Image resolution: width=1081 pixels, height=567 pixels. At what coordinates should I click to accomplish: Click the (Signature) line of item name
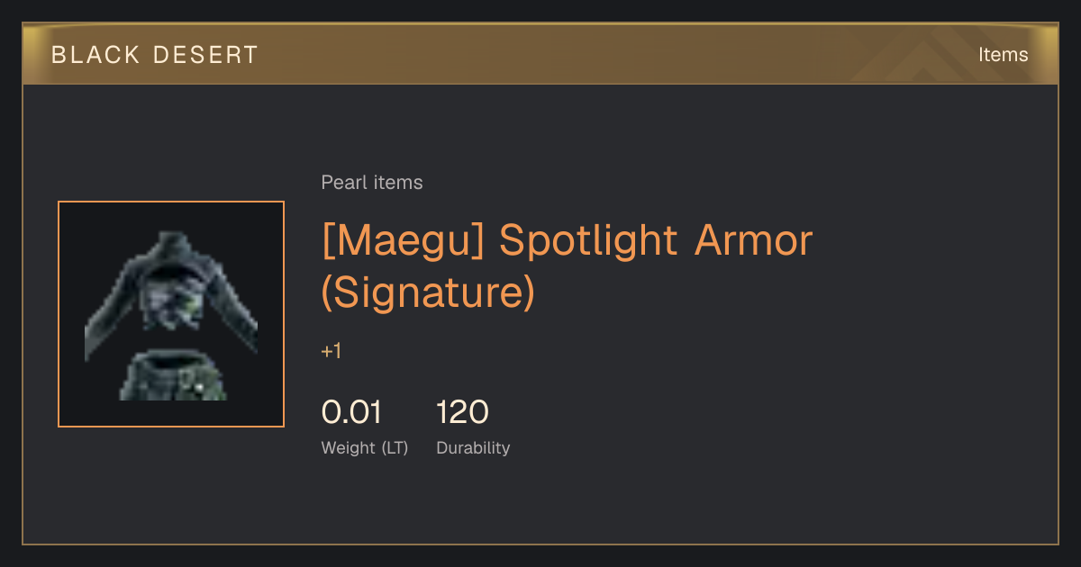[x=428, y=292]
